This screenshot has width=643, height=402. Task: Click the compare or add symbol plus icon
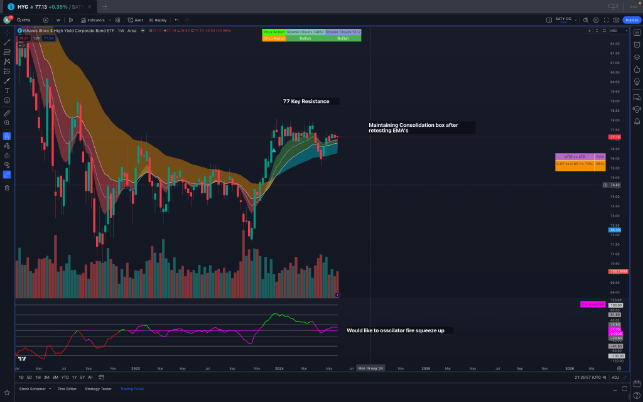coord(45,20)
